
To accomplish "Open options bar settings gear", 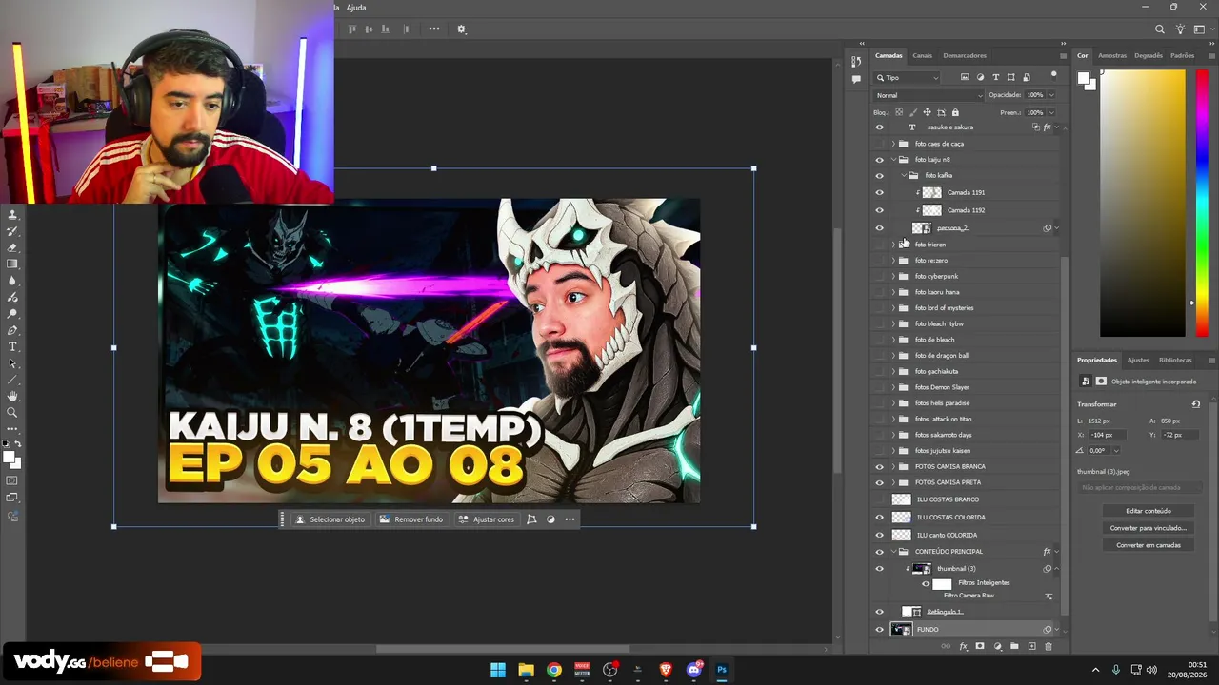I will (461, 29).
